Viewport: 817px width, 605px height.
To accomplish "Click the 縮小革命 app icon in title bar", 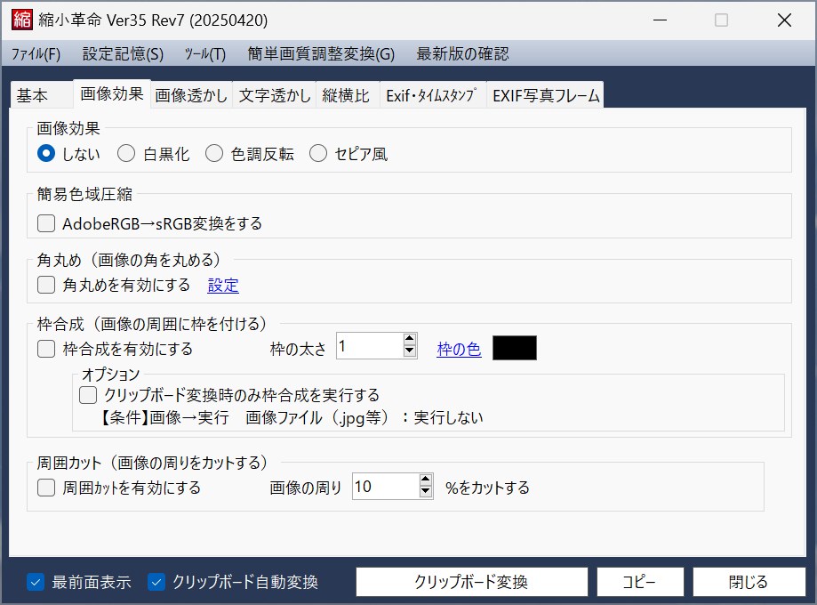I will click(22, 20).
